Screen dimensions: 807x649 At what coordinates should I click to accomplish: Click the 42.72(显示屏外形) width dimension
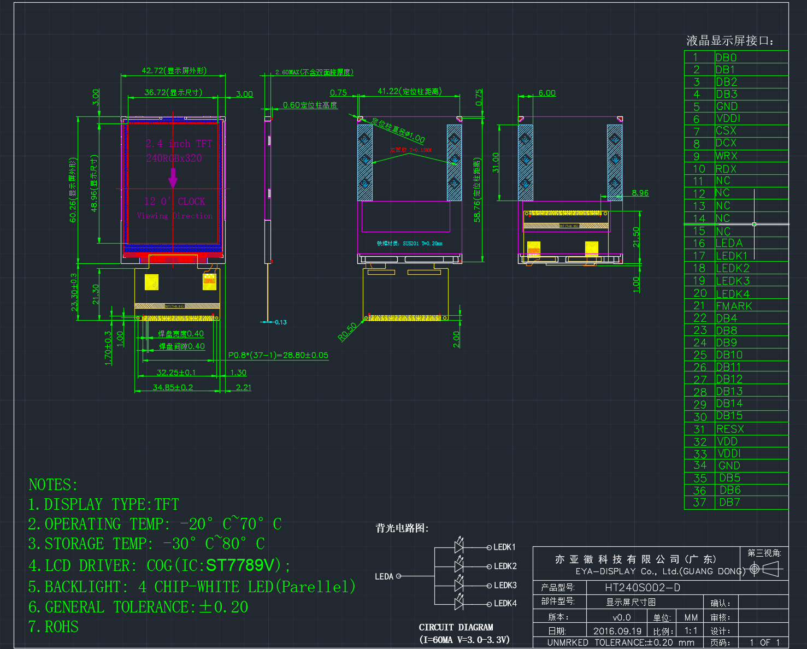174,70
